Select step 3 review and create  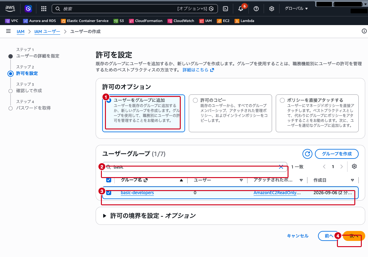click(x=29, y=91)
